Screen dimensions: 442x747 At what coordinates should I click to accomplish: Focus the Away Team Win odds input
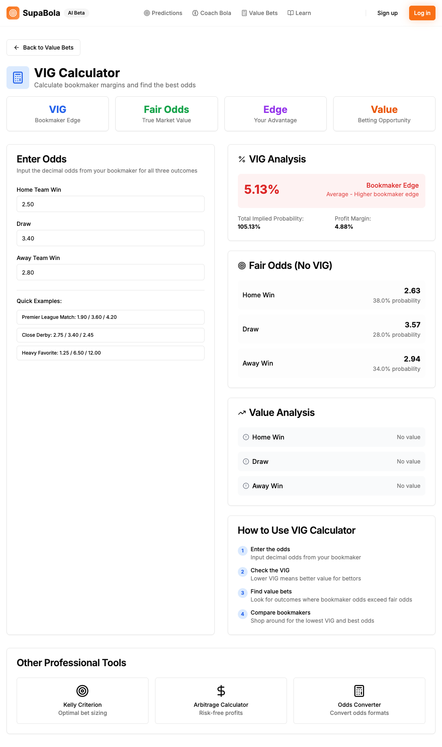click(110, 272)
